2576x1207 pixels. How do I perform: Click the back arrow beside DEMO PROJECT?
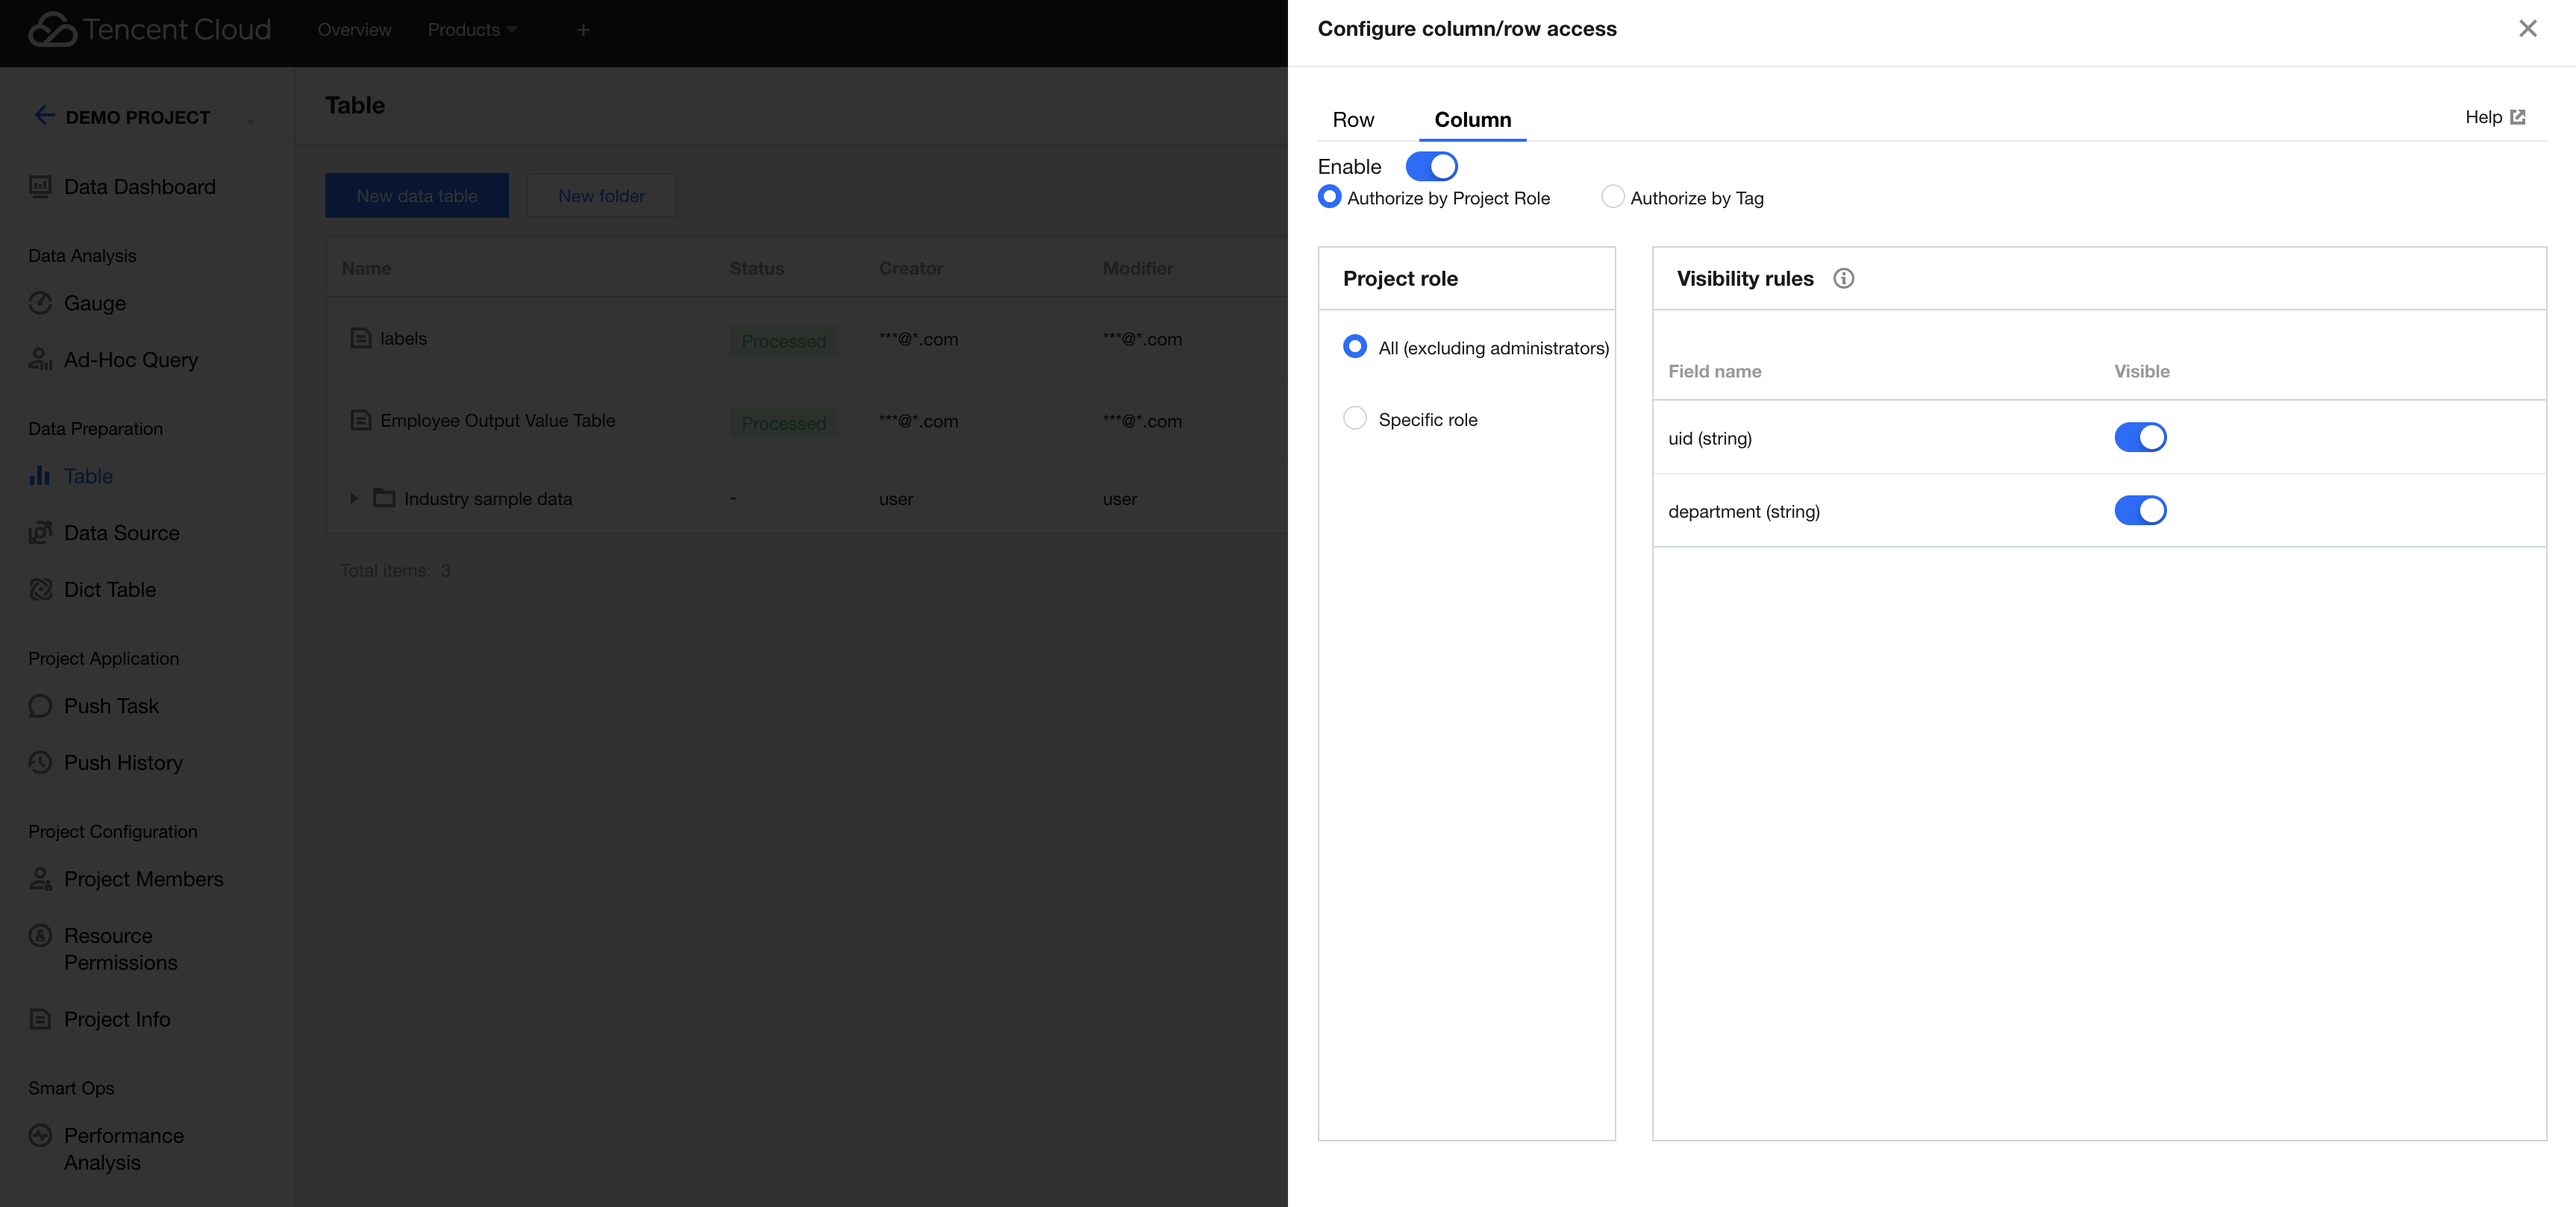[x=44, y=116]
